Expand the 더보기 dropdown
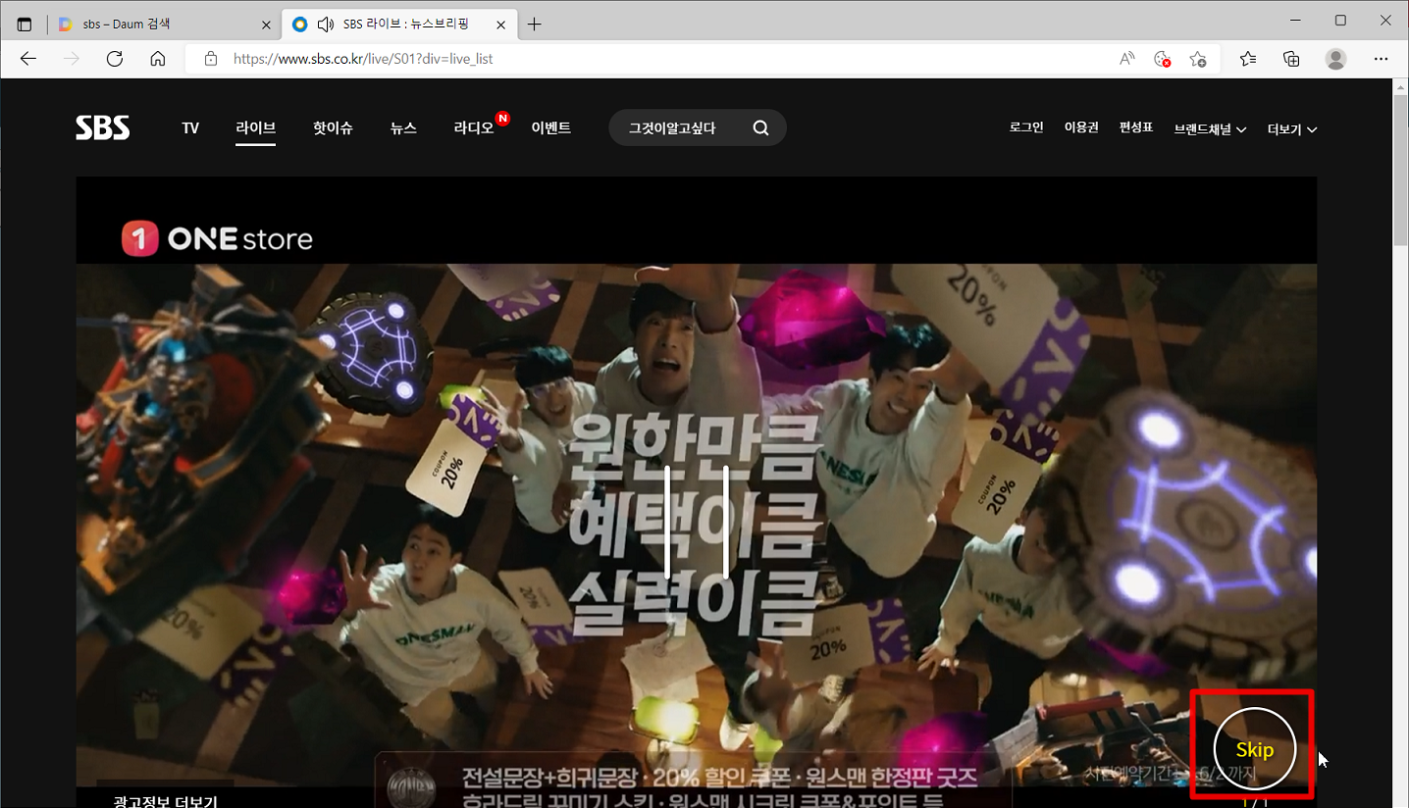 coord(1292,128)
